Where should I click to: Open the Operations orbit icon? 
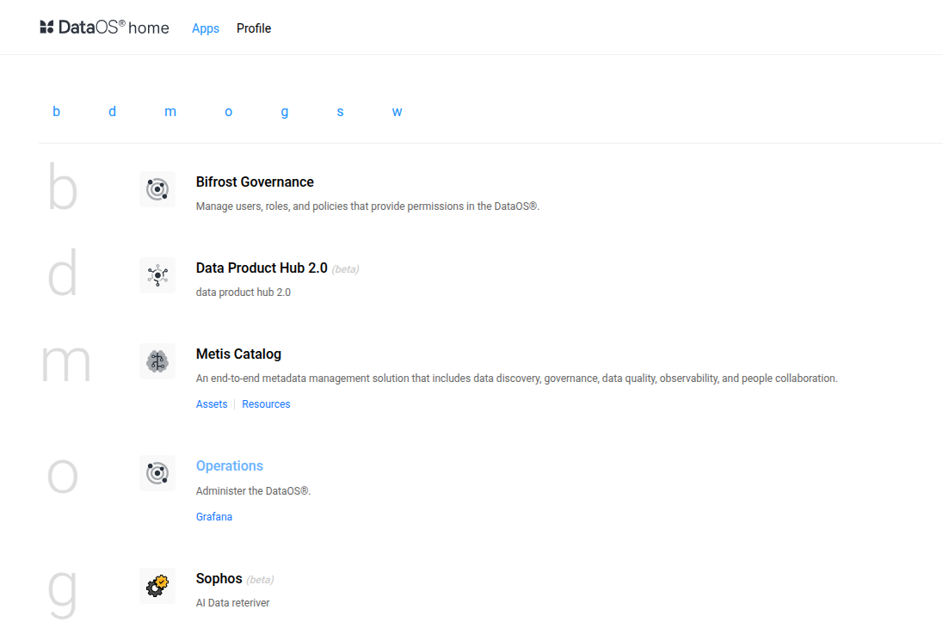point(157,473)
